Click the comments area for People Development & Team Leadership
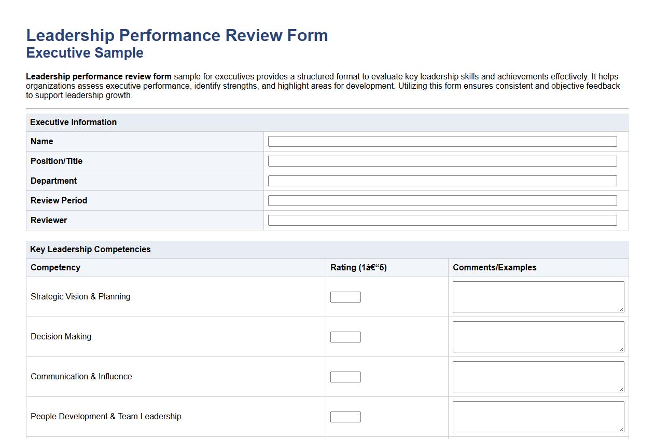 pos(538,416)
